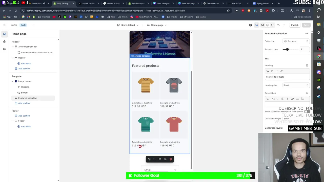
Task: Open the three-dot menu next to Draft
Action: 33,25
